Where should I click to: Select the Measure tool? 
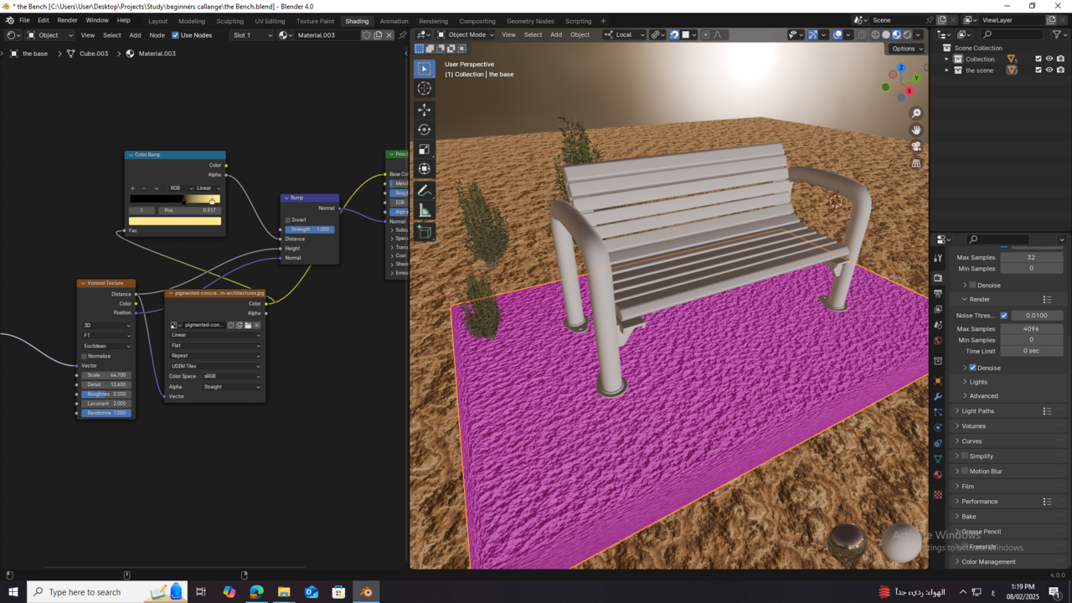(424, 209)
